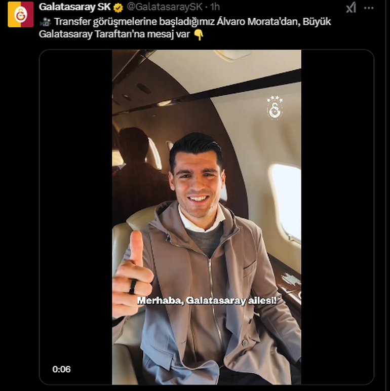Open the Galatasaray SK display name link
The height and width of the screenshot is (391, 390).
(74, 7)
